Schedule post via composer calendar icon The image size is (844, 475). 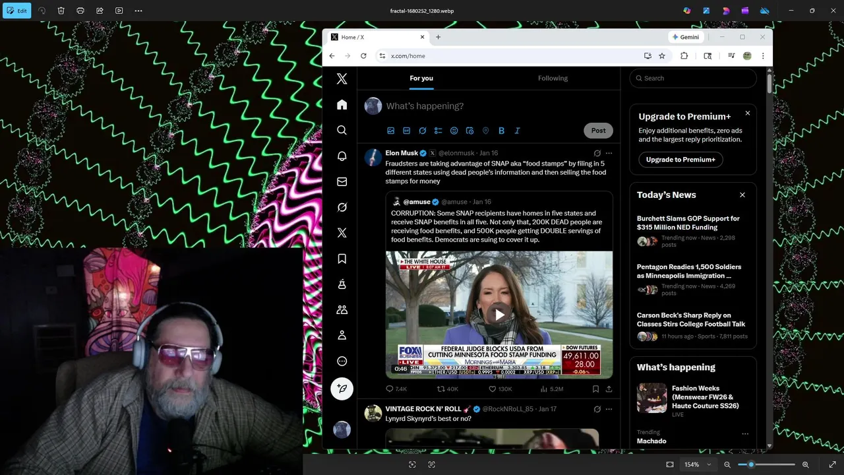click(x=469, y=131)
